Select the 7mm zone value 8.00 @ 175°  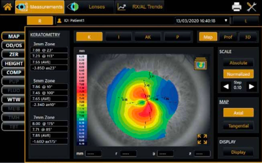coord(49,124)
